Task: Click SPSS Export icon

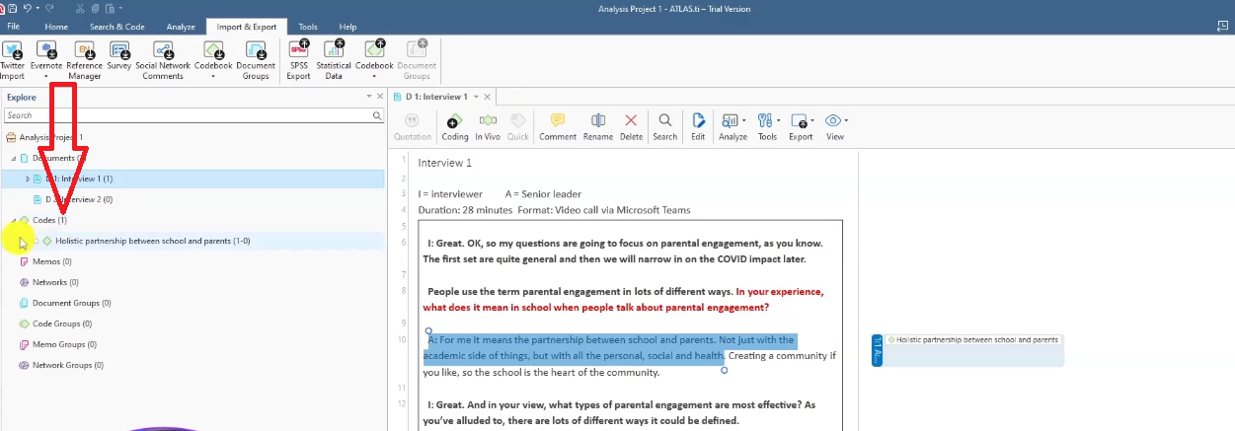Action: (298, 49)
